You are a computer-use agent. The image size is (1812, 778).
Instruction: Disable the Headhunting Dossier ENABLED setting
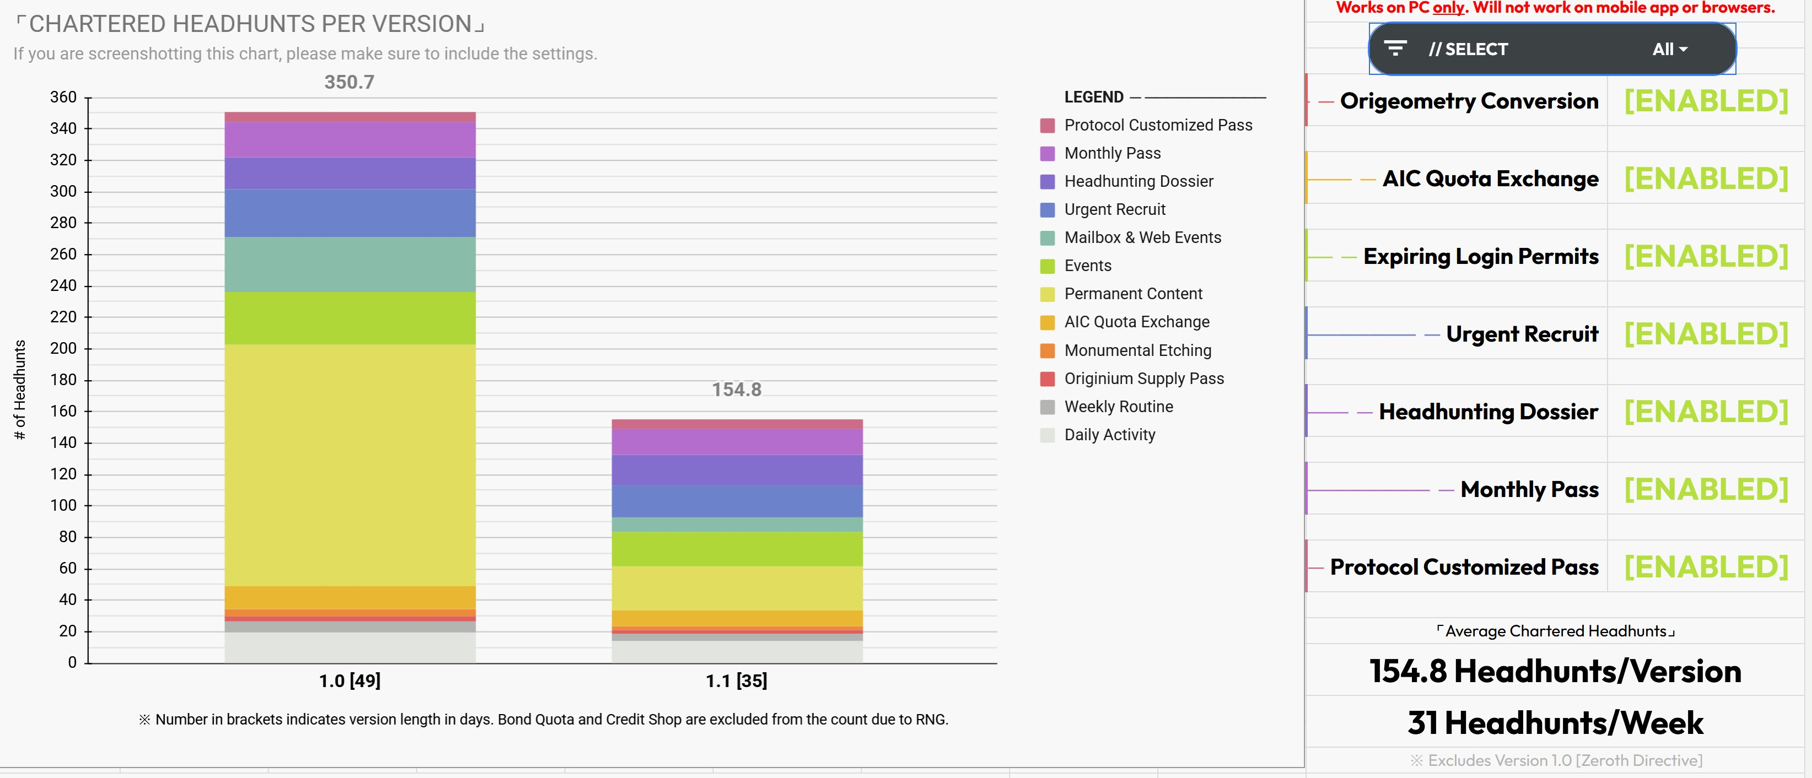[1705, 412]
